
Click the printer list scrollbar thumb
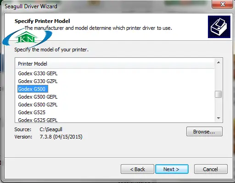(x=218, y=94)
